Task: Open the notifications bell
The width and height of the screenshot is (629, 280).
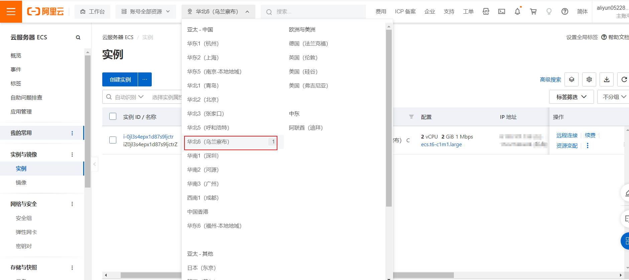Action: coord(517,12)
